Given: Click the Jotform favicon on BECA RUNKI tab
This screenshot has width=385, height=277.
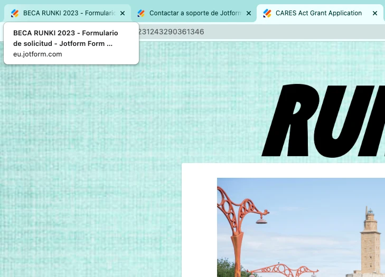Looking at the screenshot, I should (x=15, y=13).
